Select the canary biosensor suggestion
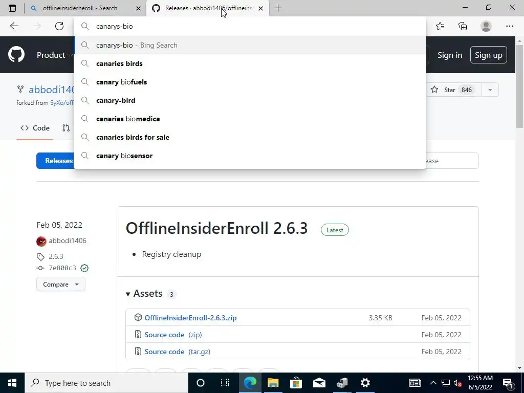 click(250, 156)
